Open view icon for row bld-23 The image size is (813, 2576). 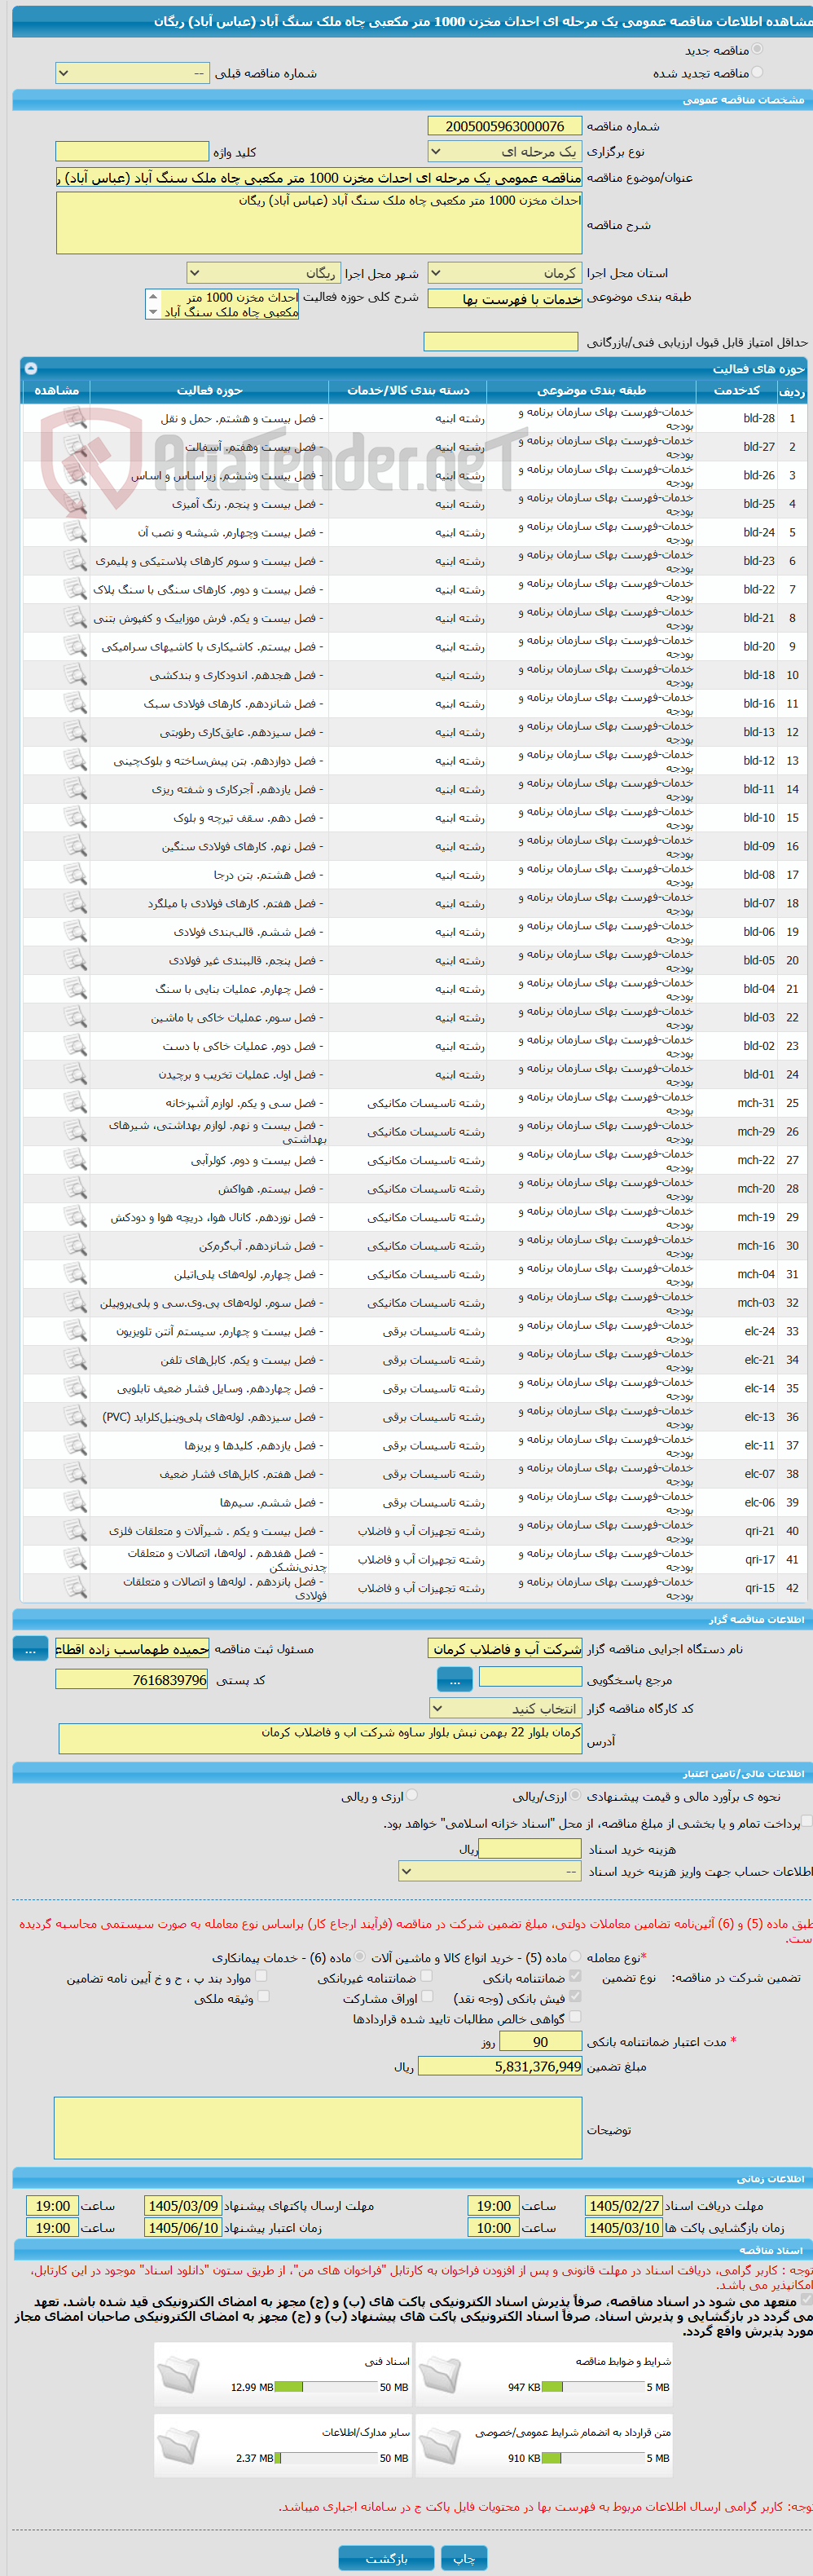[75, 560]
